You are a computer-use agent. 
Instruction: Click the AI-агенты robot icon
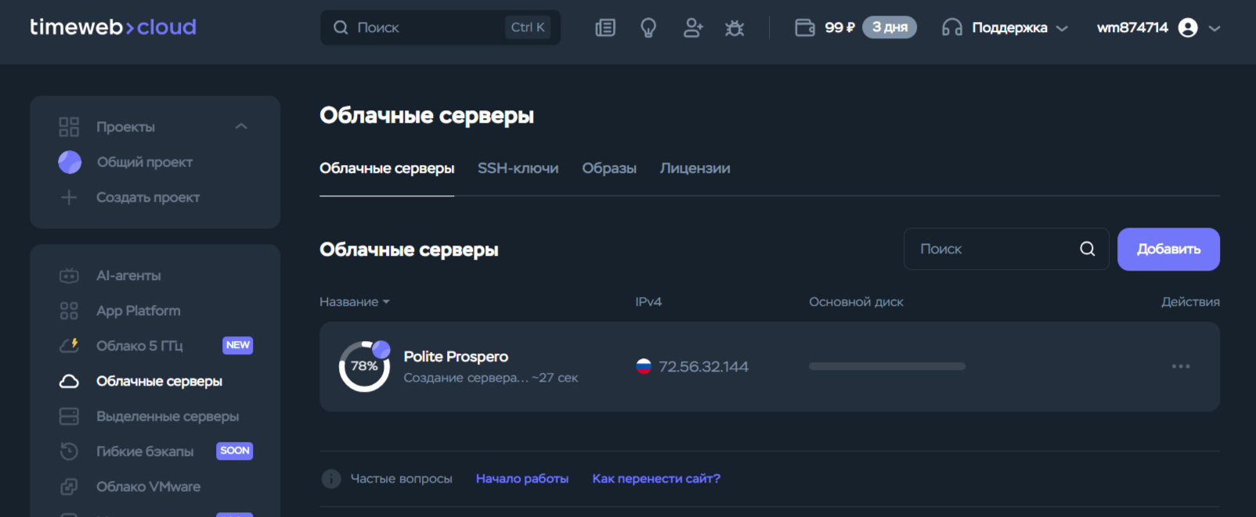[x=69, y=275]
